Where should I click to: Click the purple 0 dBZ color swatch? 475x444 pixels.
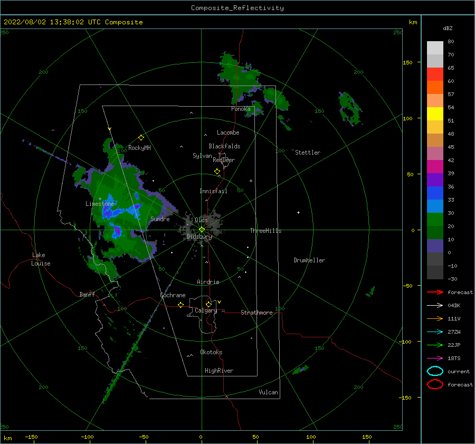coord(435,245)
